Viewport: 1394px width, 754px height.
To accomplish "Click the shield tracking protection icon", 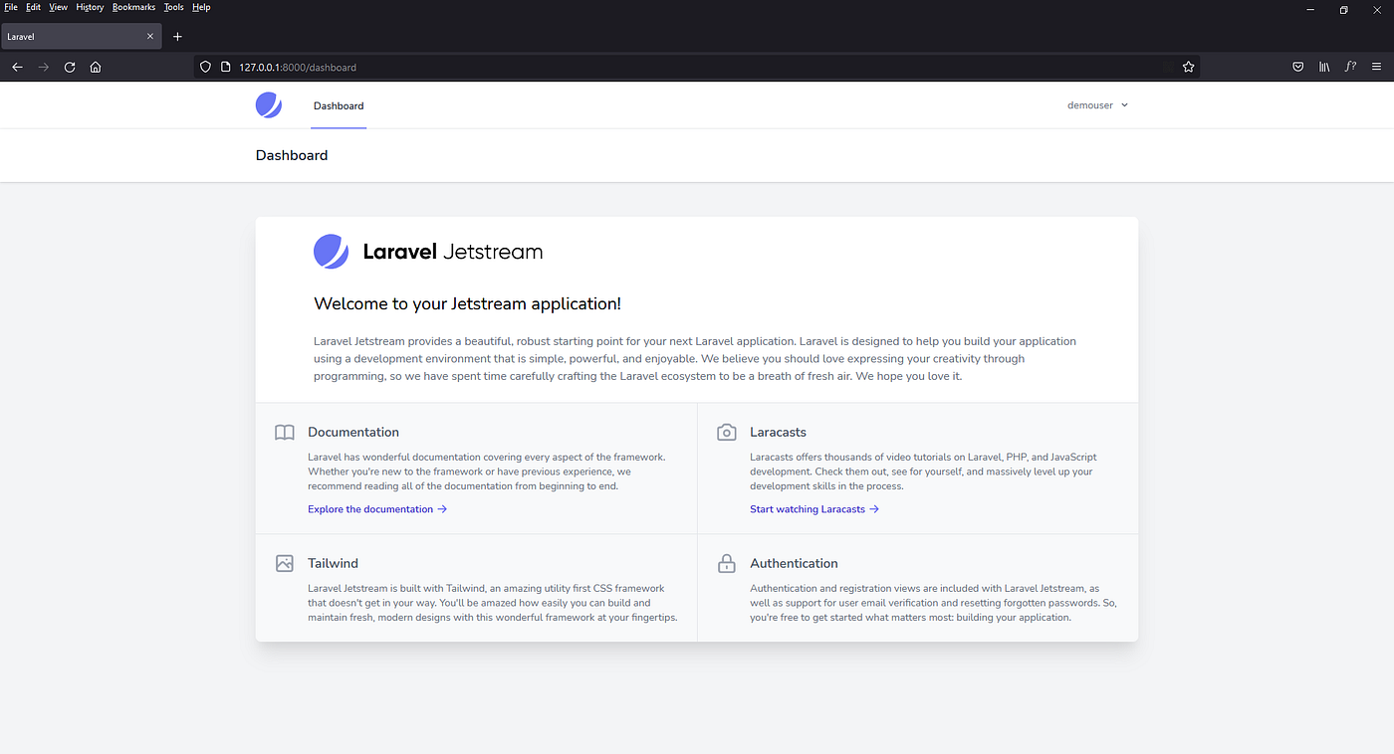I will coord(205,67).
